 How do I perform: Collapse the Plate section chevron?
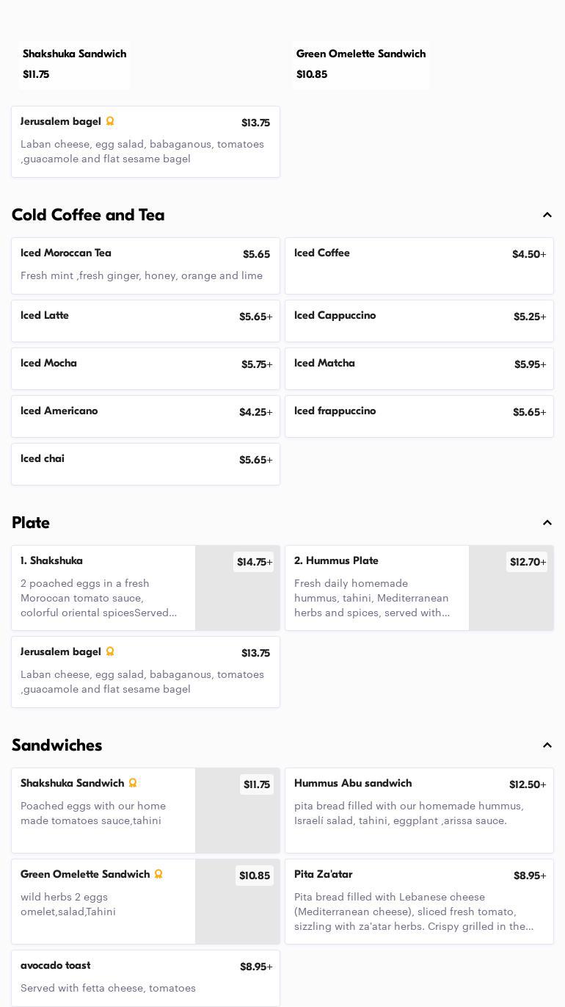click(x=547, y=523)
